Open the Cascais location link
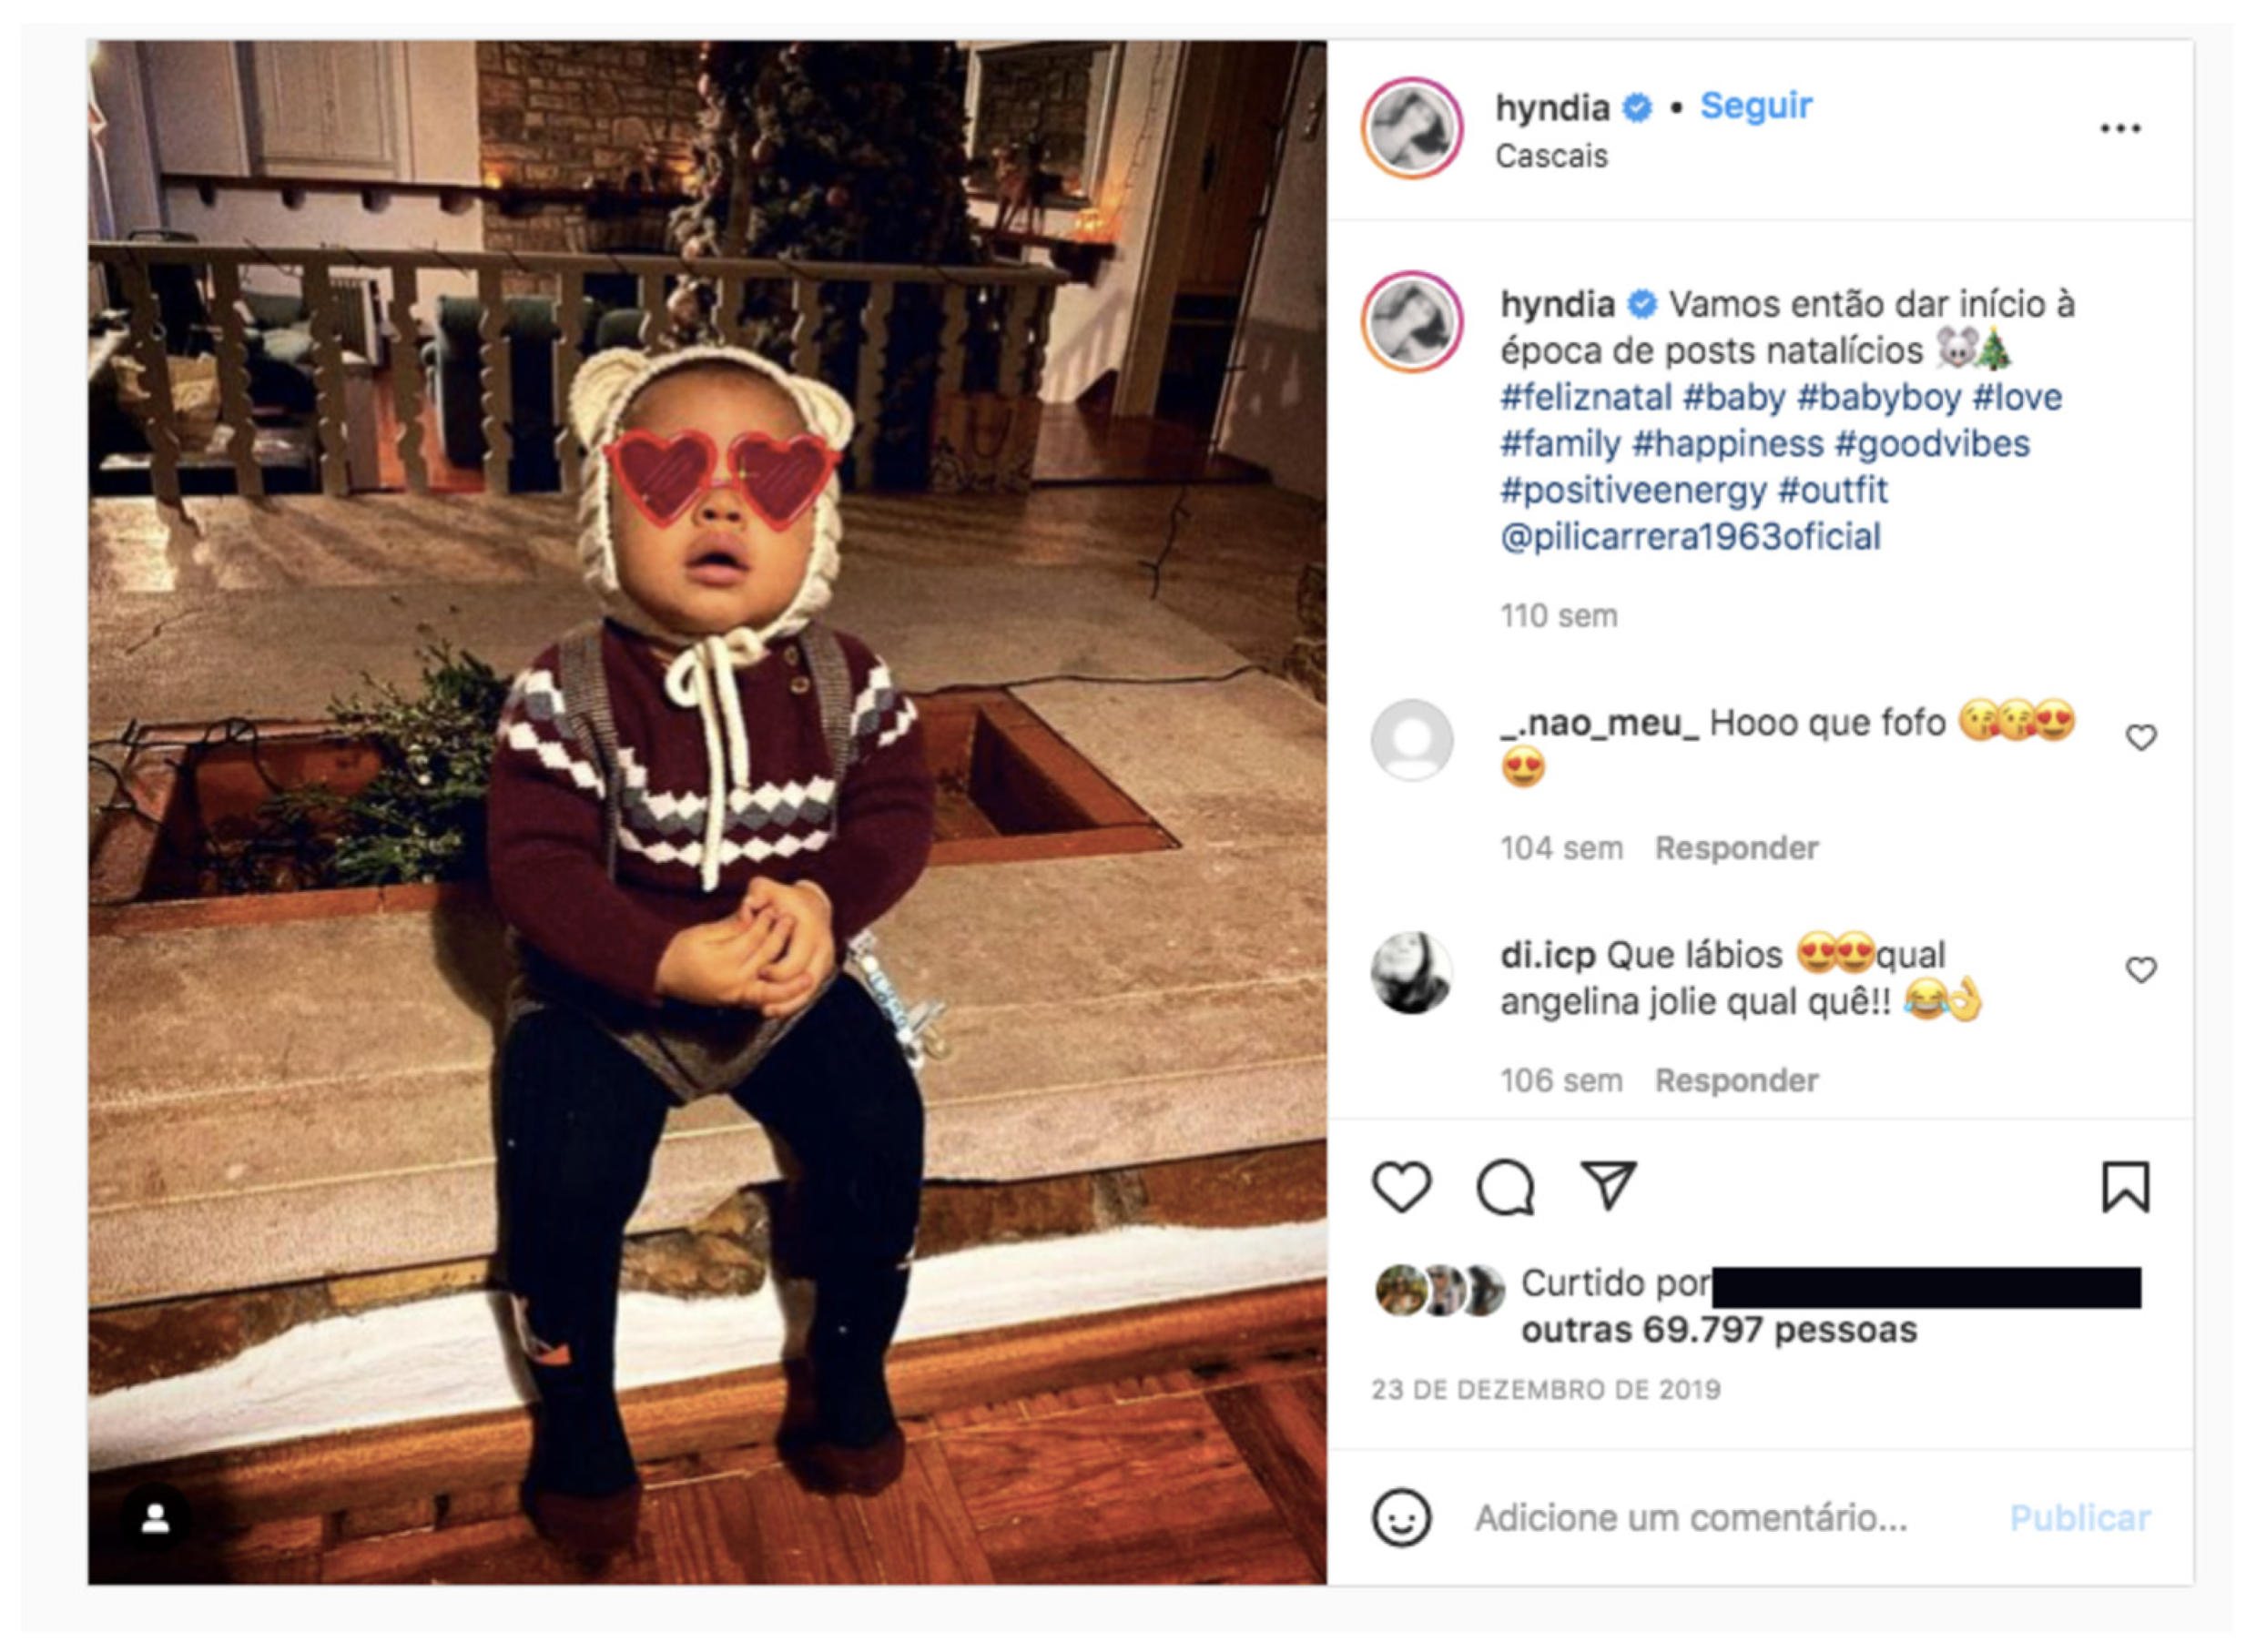The width and height of the screenshot is (2256, 1652). point(1551,156)
